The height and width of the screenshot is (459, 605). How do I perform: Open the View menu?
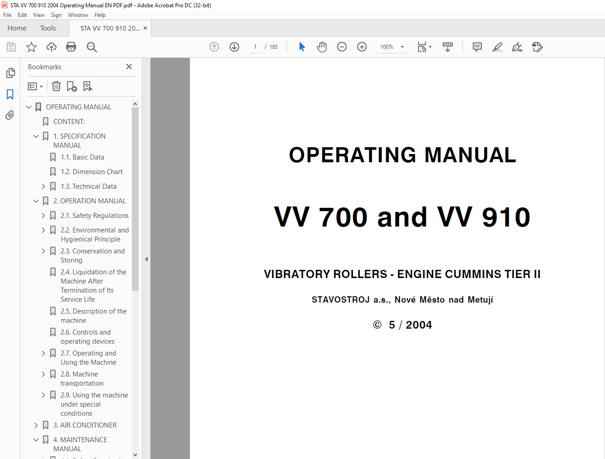click(39, 15)
